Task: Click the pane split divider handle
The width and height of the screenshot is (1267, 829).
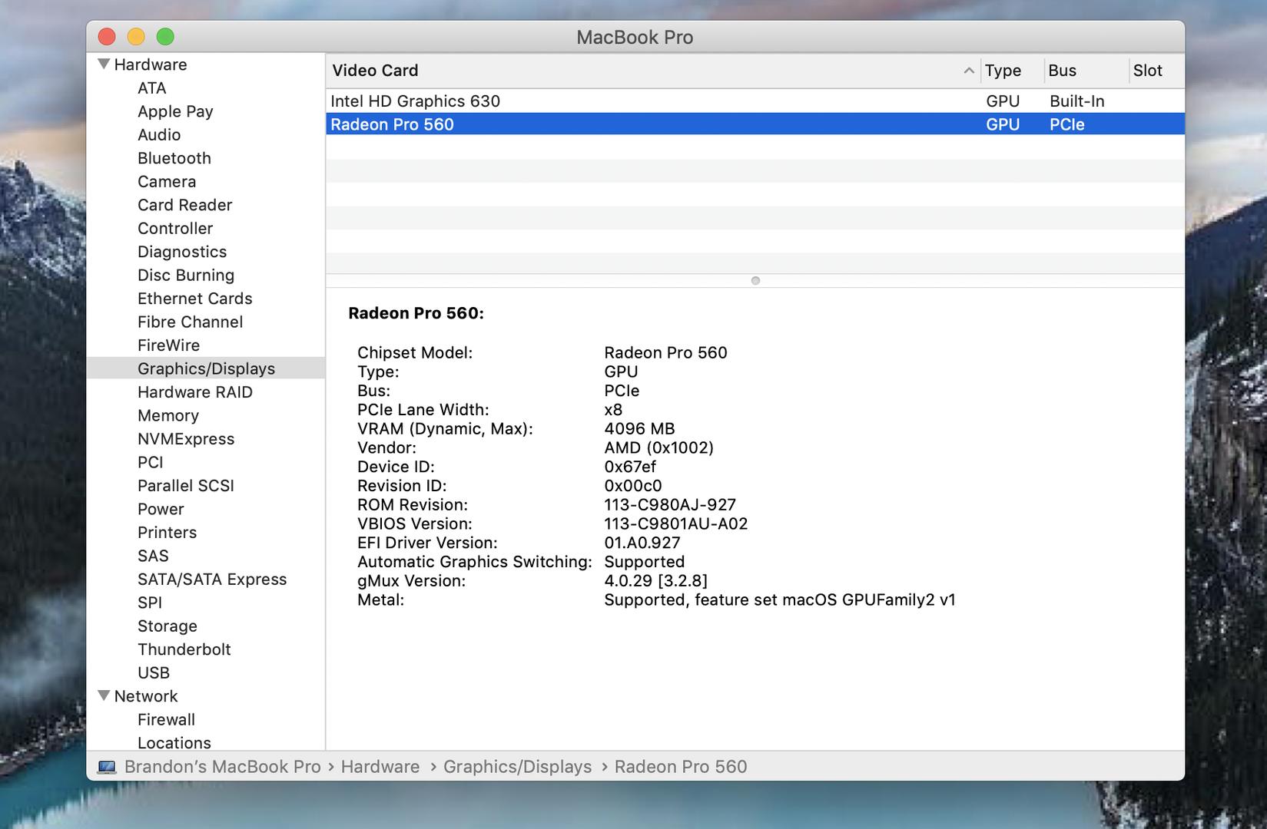Action: pos(755,281)
